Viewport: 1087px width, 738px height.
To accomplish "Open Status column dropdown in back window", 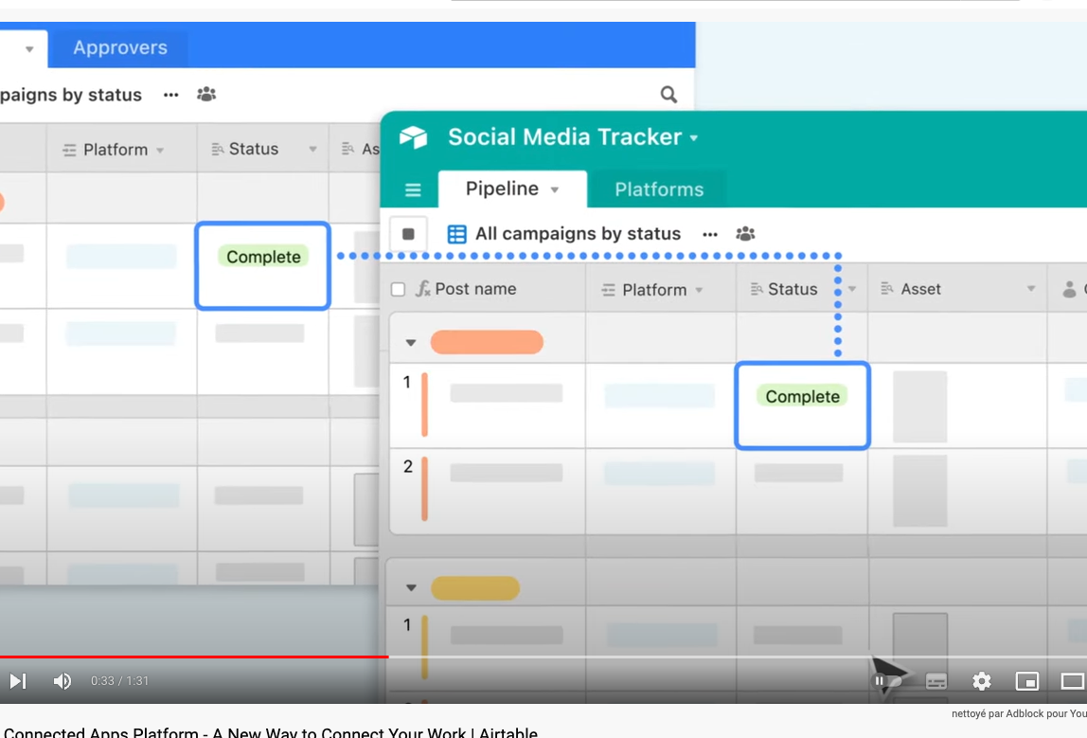I will [x=312, y=149].
